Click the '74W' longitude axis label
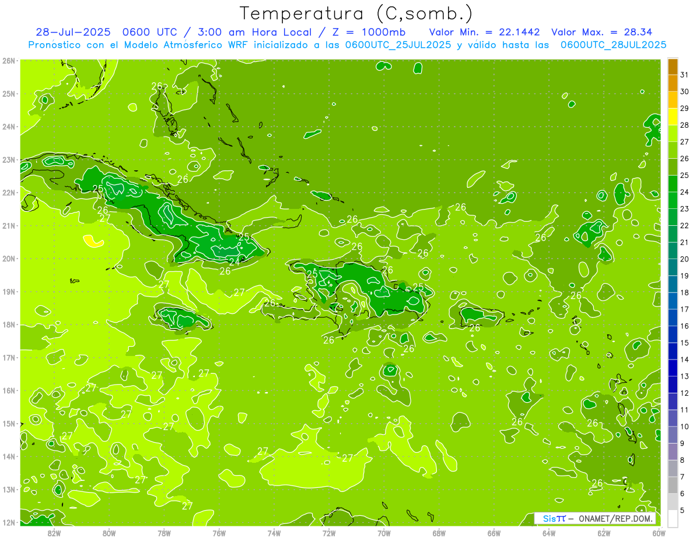The height and width of the screenshot is (541, 700). (x=274, y=533)
